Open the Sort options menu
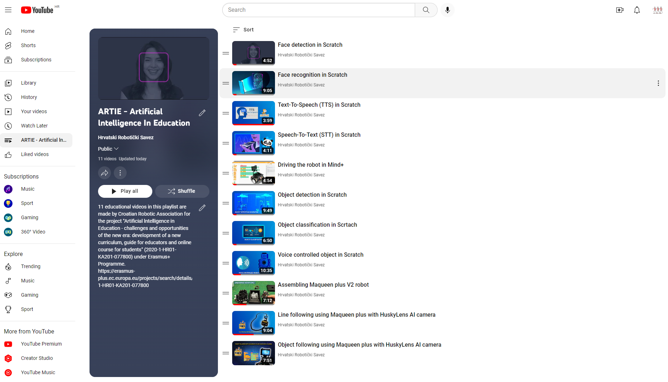The image size is (668, 382). point(243,30)
